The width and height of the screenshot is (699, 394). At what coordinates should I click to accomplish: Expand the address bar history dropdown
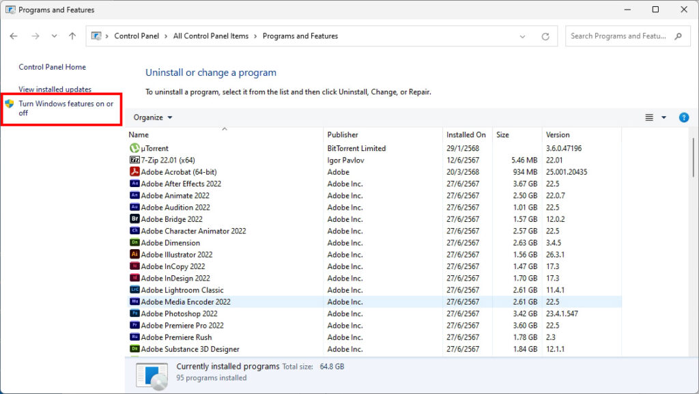coord(522,37)
